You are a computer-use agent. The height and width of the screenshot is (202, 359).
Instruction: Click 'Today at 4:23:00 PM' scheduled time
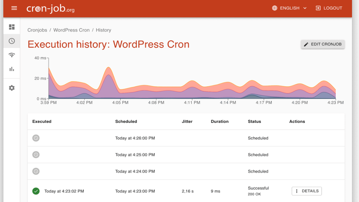point(135,191)
